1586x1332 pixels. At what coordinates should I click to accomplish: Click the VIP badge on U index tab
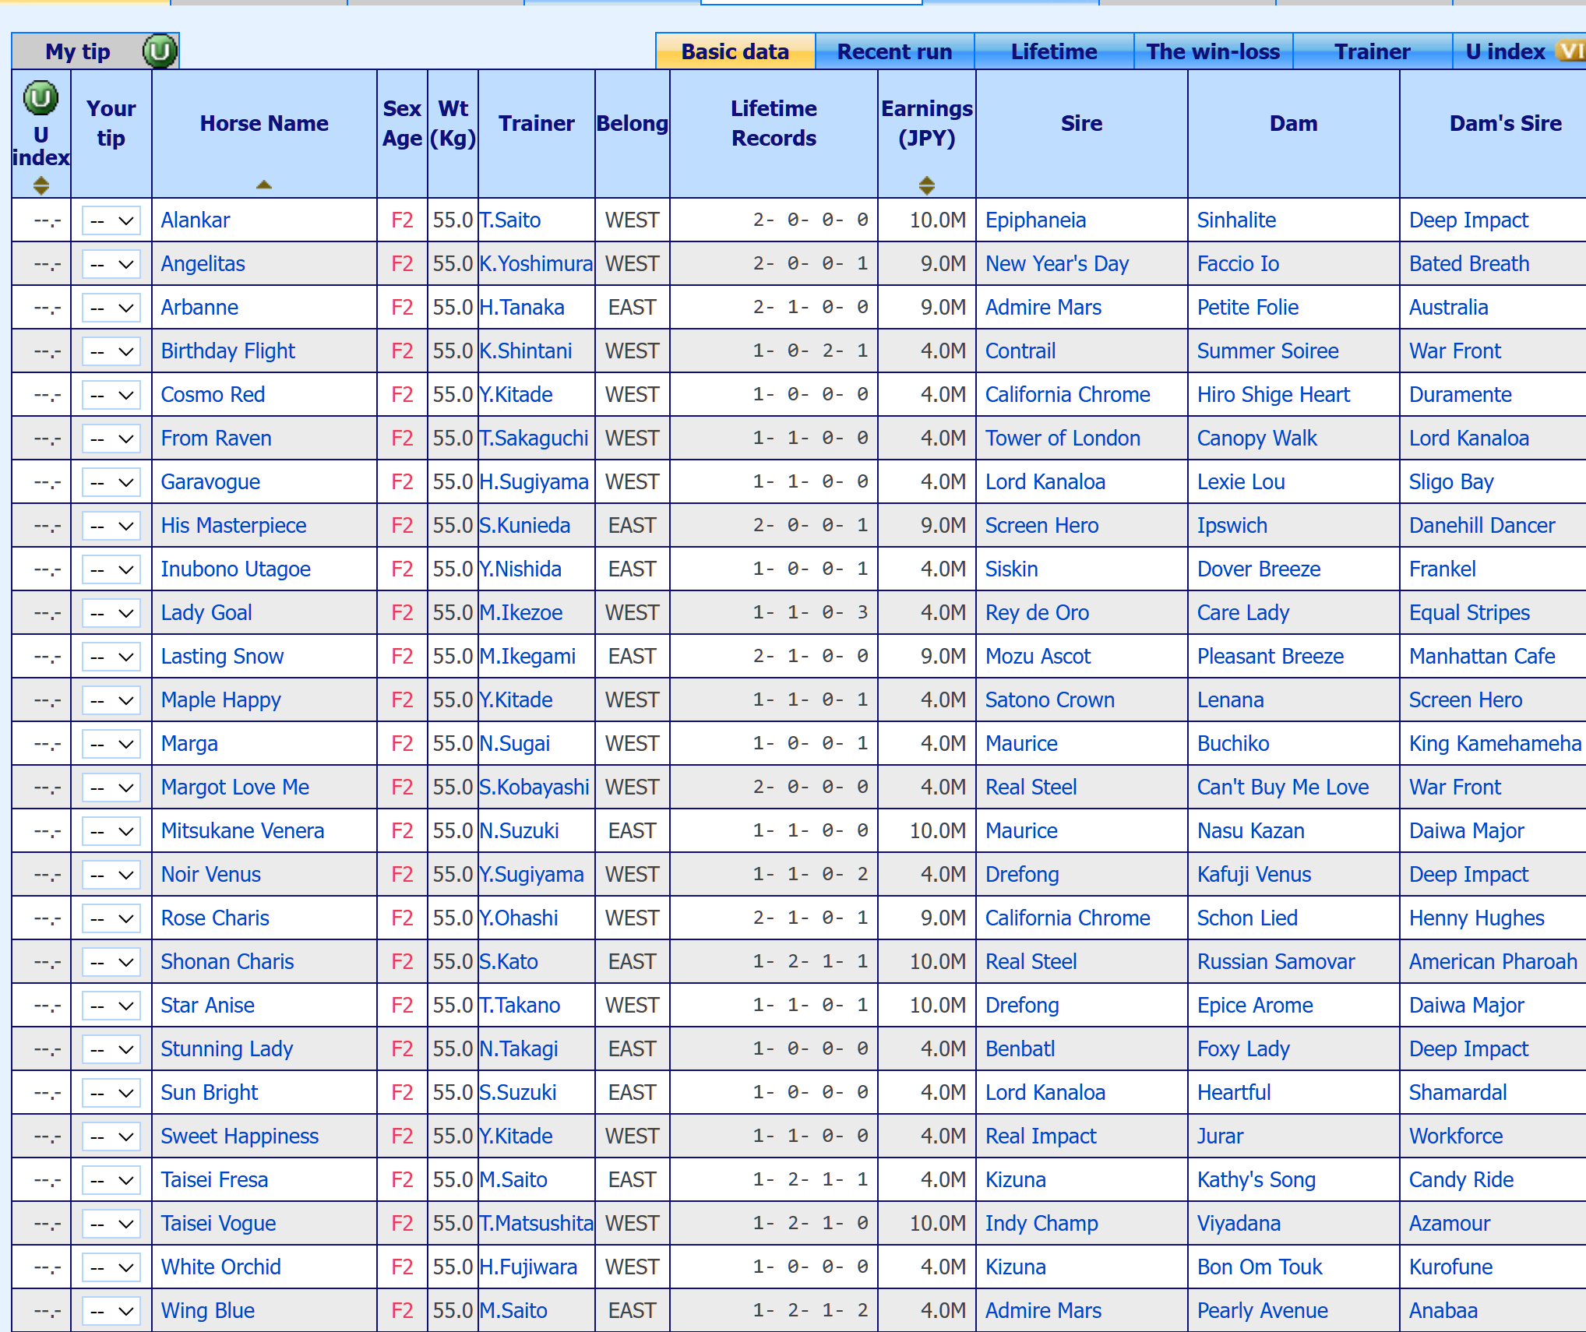click(1570, 51)
